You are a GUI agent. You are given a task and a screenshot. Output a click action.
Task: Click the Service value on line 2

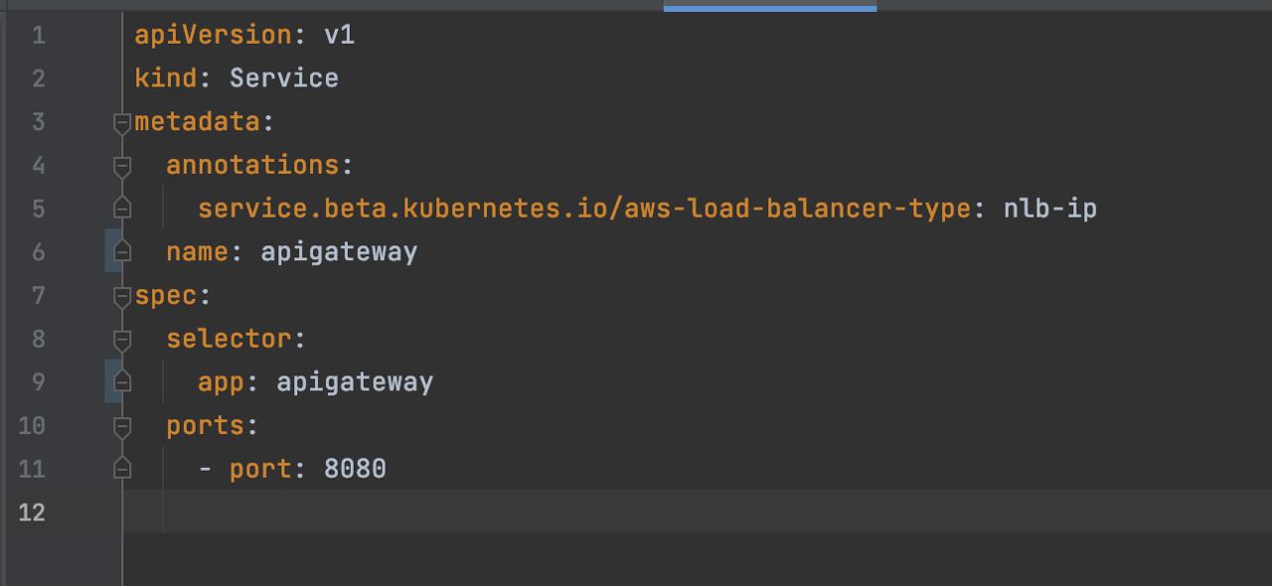pyautogui.click(x=284, y=78)
